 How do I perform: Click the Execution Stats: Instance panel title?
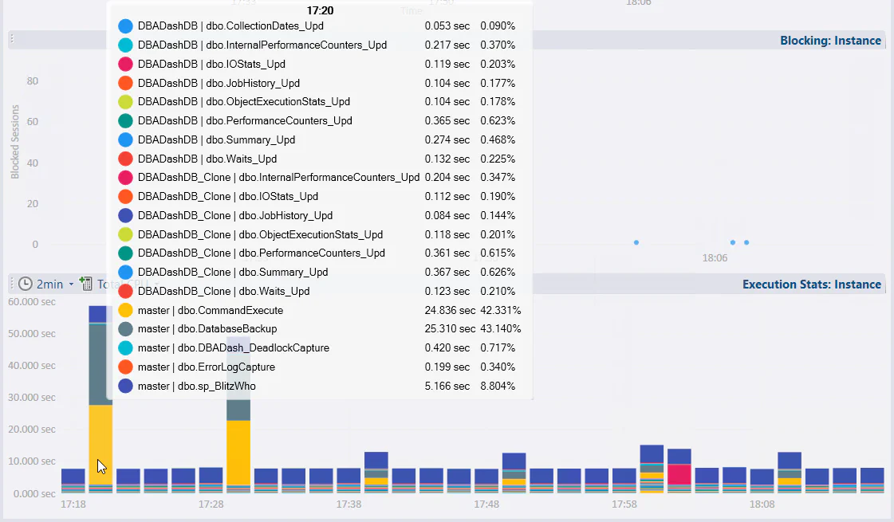pyautogui.click(x=811, y=285)
